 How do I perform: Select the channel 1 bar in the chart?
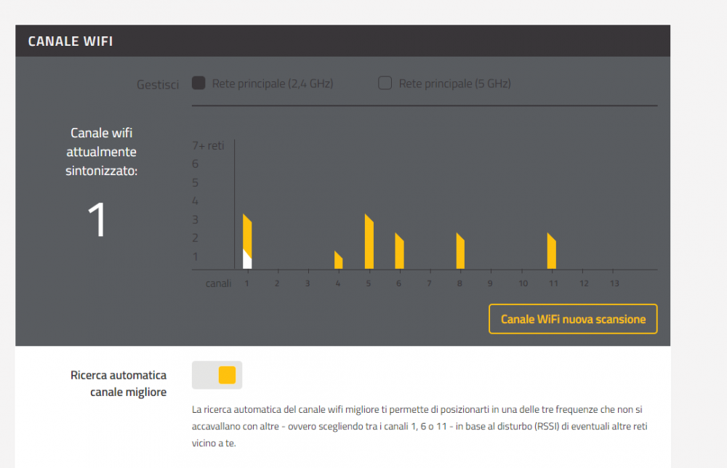point(247,241)
